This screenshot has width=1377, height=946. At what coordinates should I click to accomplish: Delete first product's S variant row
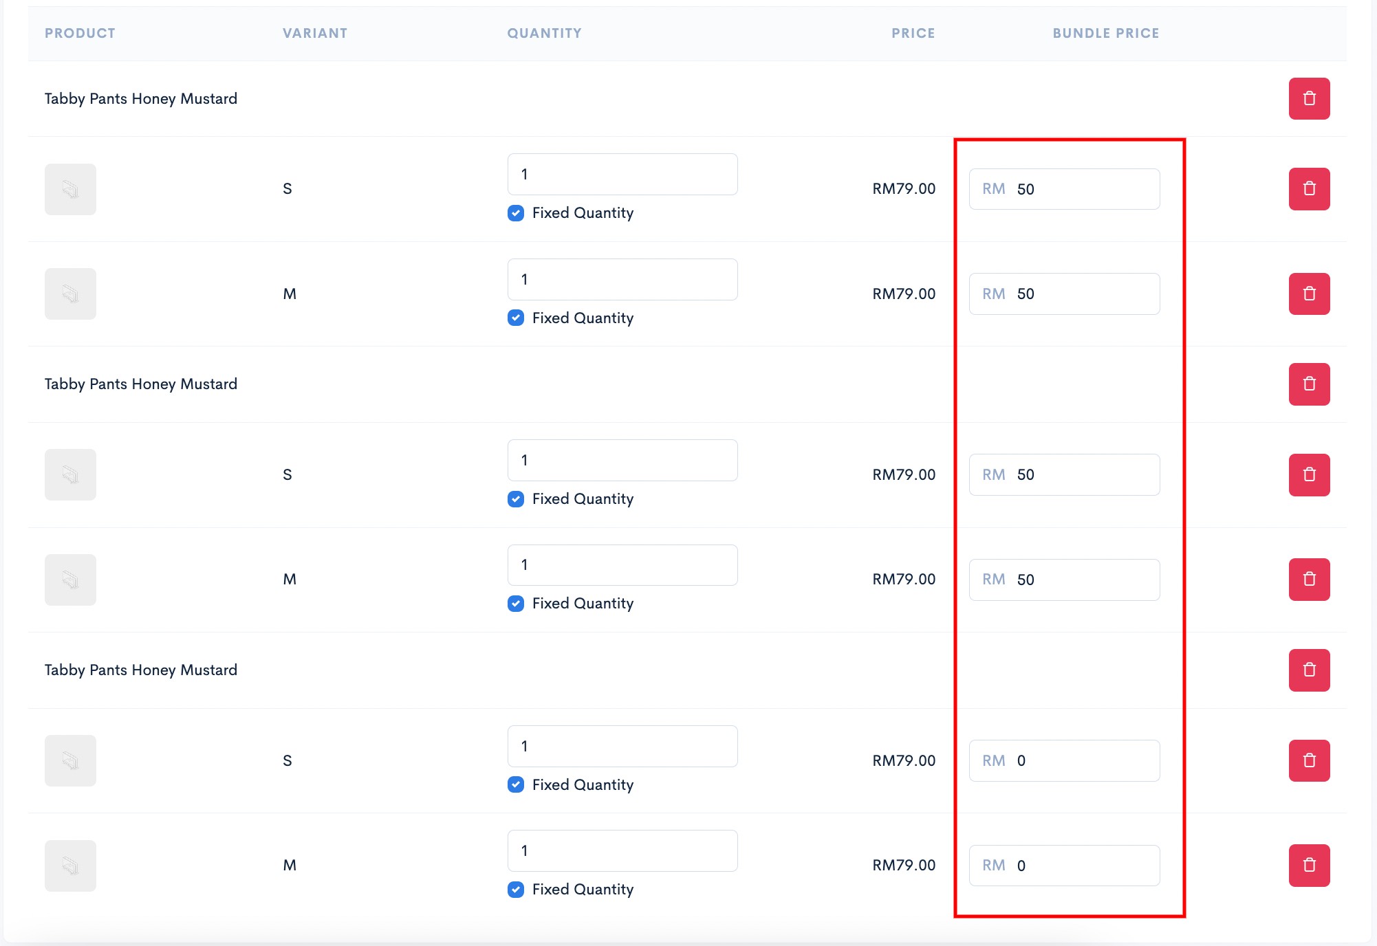coord(1309,188)
